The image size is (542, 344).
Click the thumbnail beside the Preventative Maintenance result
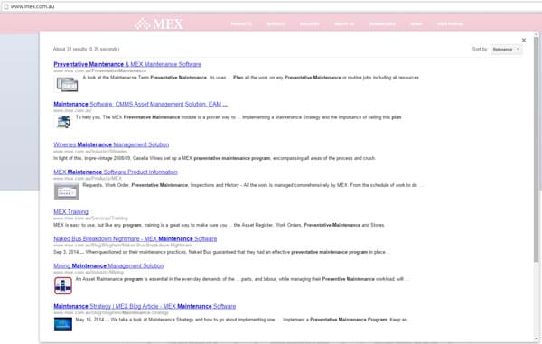[x=67, y=84]
